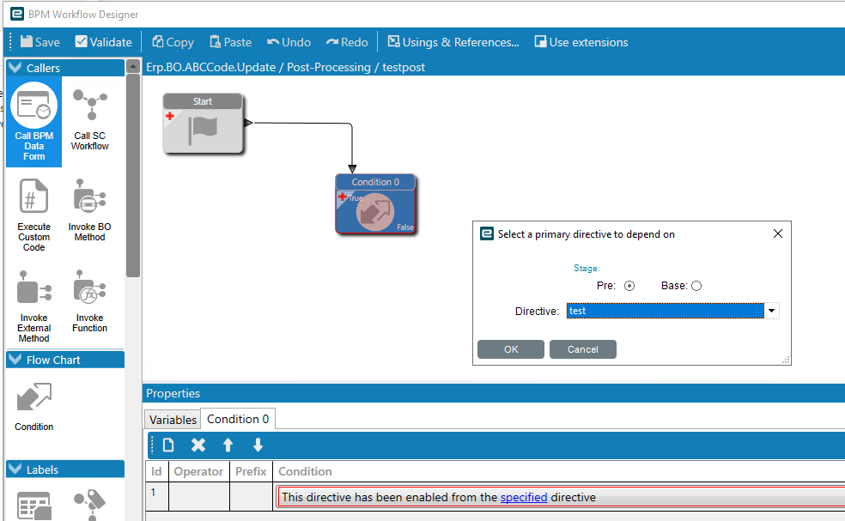Viewport: 845px width, 521px height.
Task: Click the BPM Workflow Designer app icon
Action: click(17, 14)
